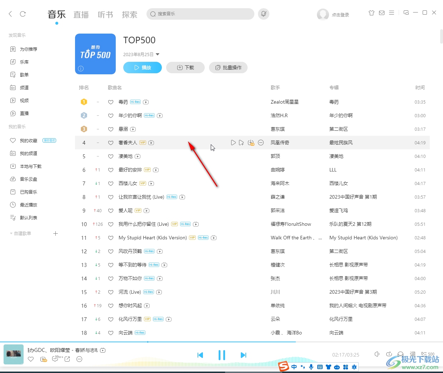This screenshot has height=373, width=443.
Task: Open the now-playing album art thumbnail
Action: tap(14, 354)
